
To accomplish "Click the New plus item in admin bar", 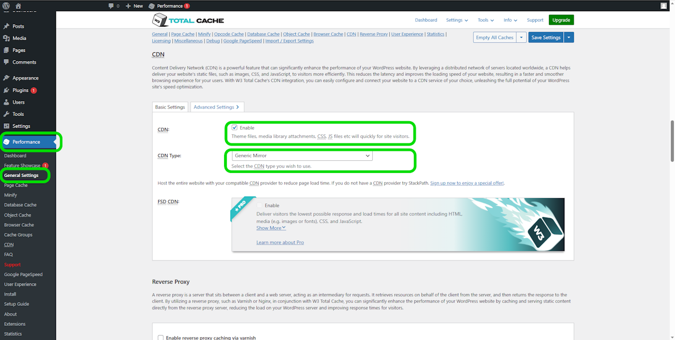I will coord(134,6).
